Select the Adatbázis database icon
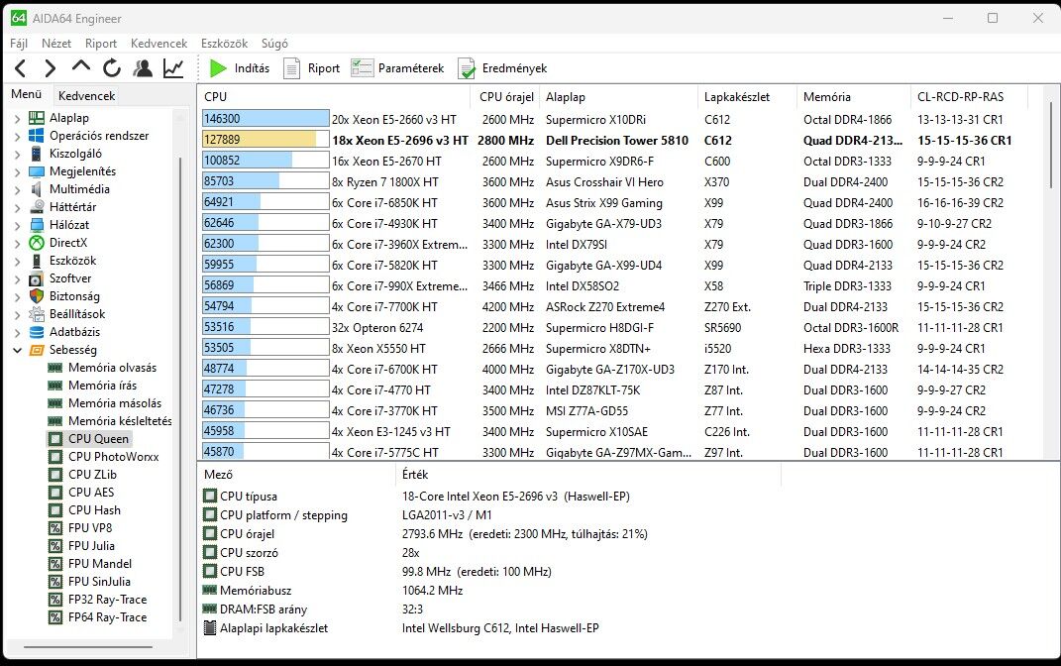 37,332
